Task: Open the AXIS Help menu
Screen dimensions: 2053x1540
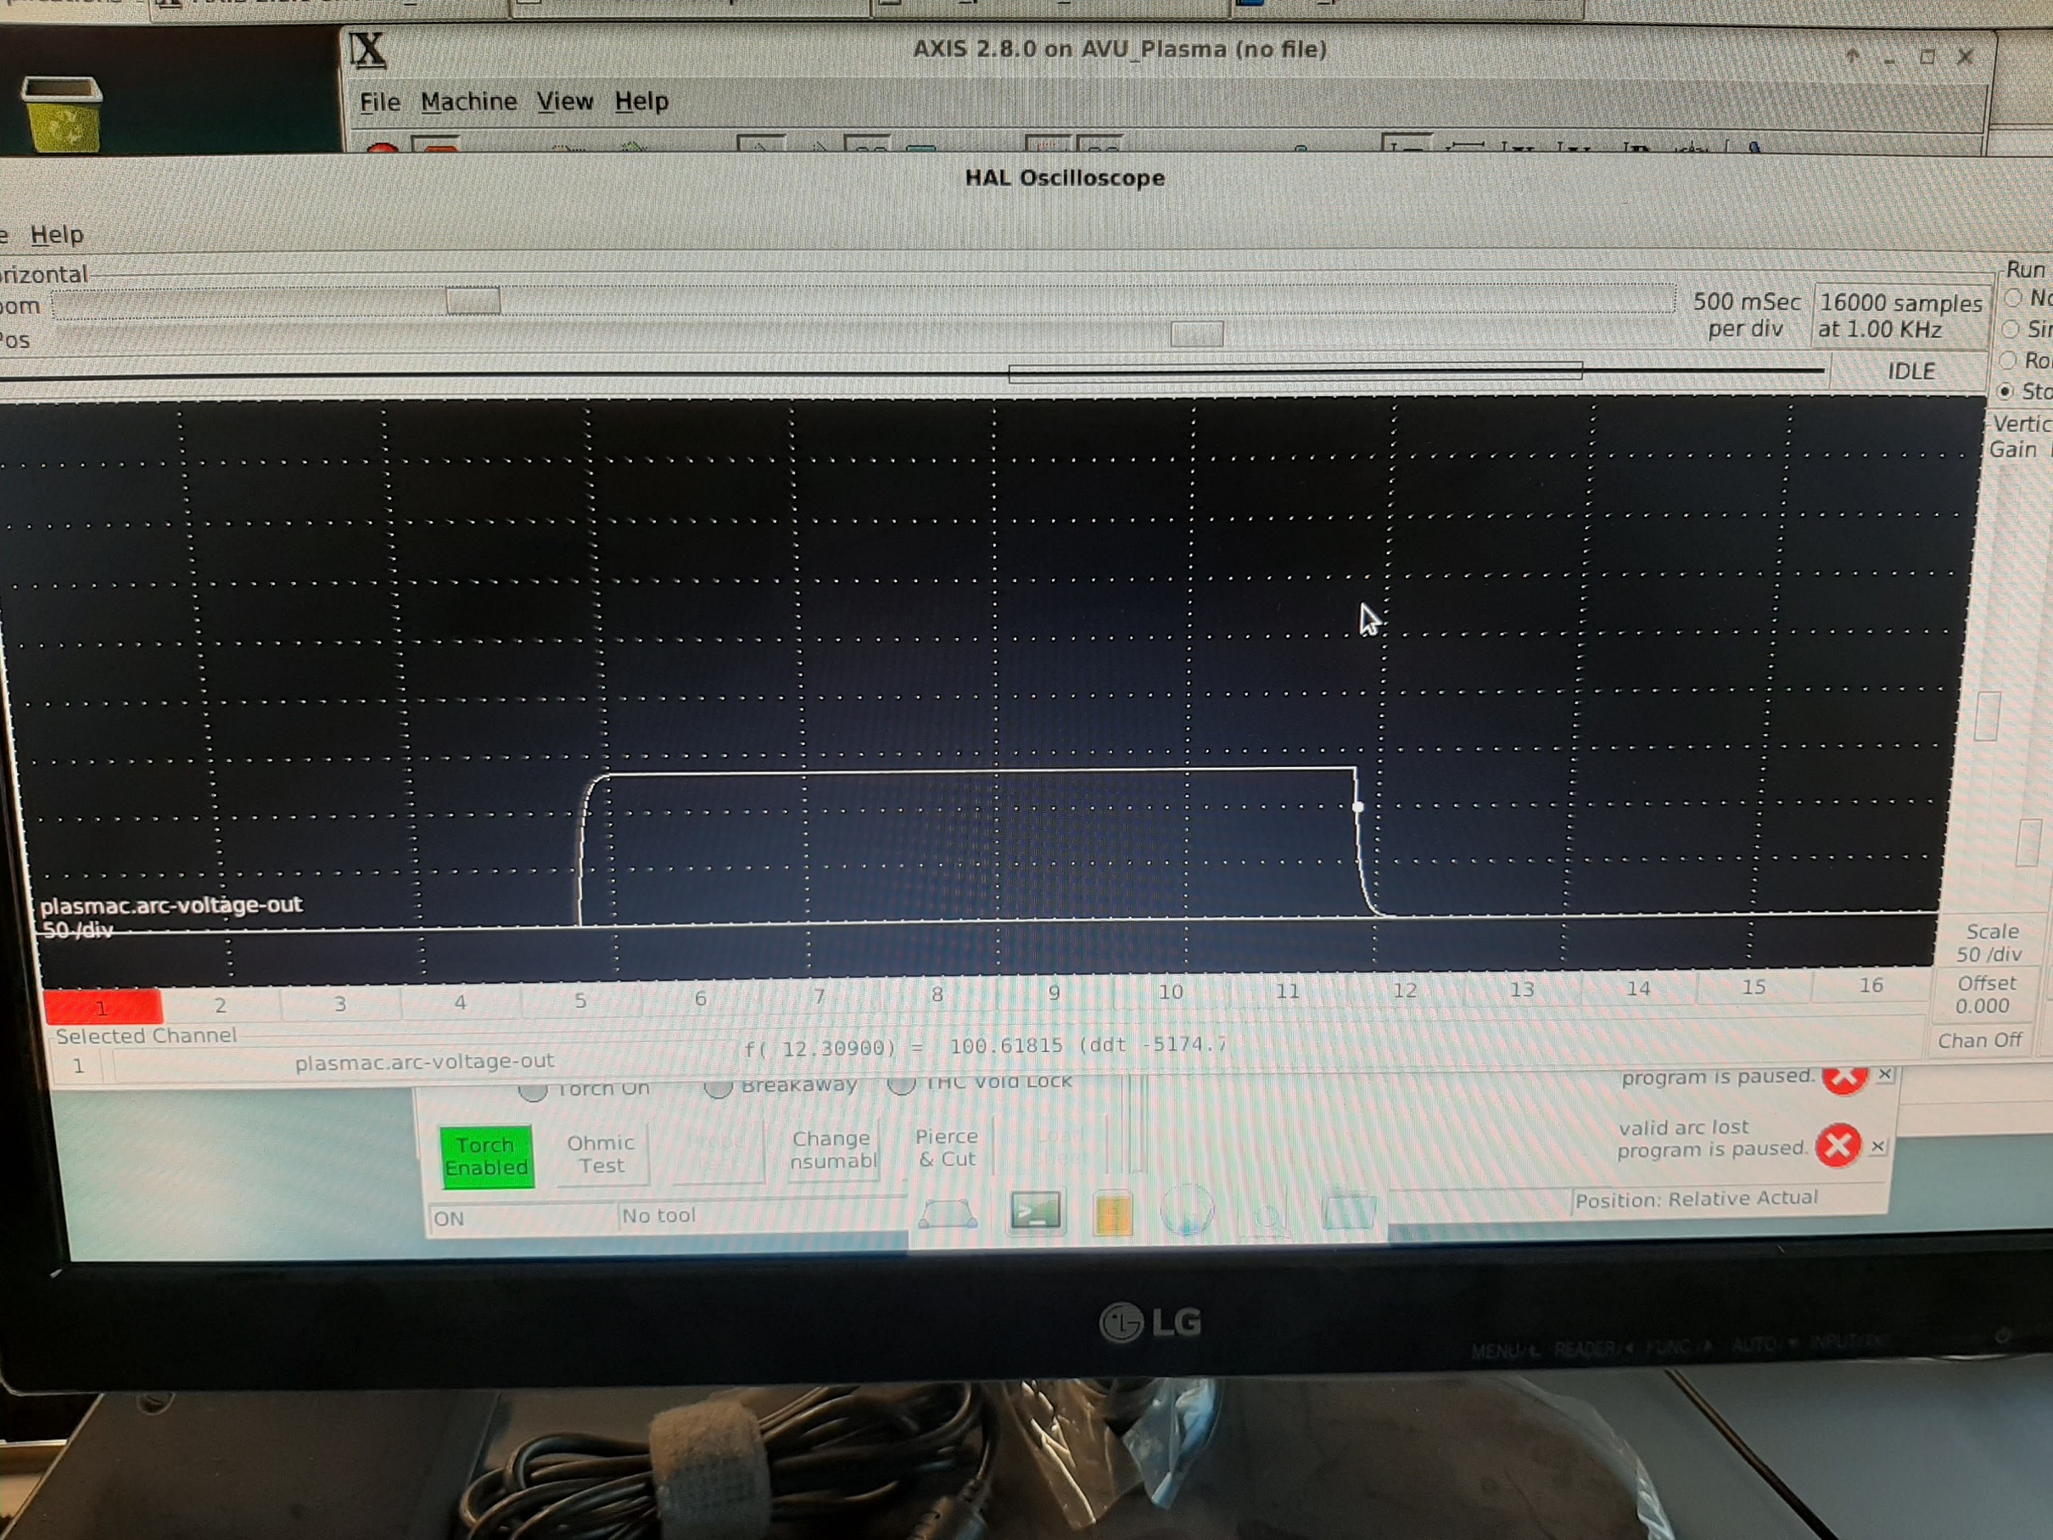Action: coord(641,101)
